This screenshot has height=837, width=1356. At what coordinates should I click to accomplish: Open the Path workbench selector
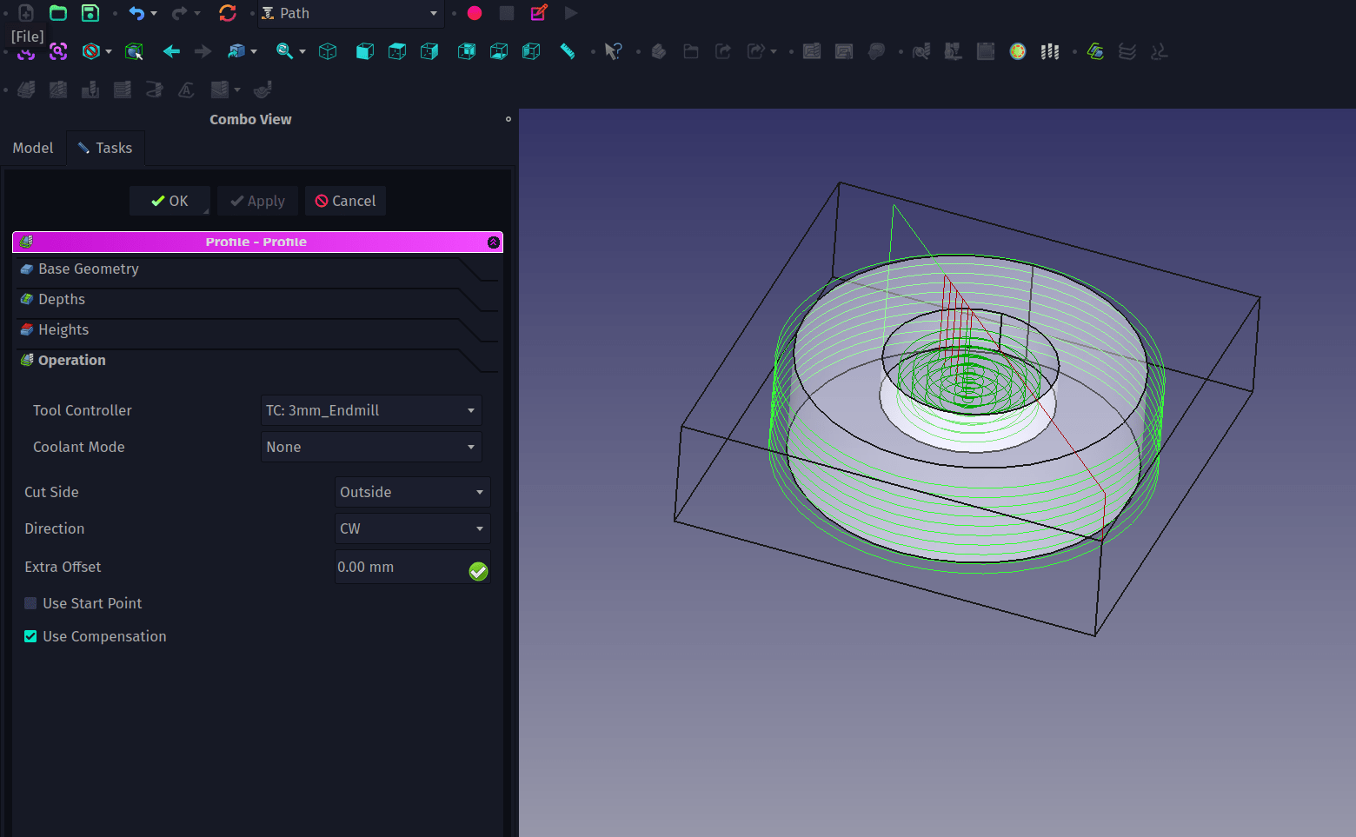[x=350, y=13]
